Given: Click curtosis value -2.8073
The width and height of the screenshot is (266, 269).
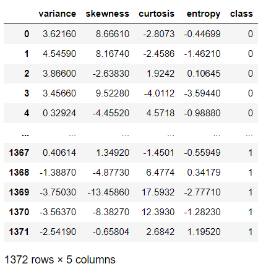Looking at the screenshot, I should click(159, 34).
